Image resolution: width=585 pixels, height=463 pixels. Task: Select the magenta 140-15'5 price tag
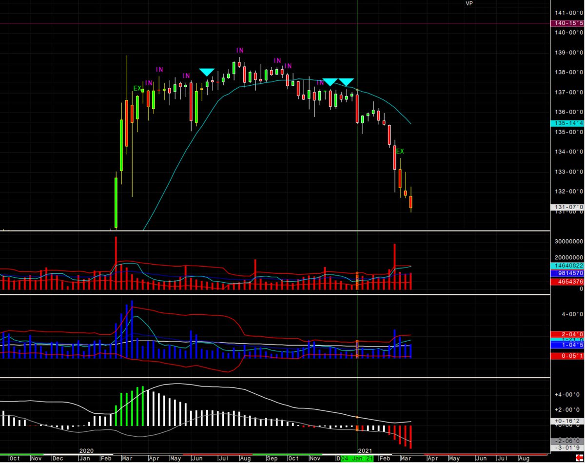(x=567, y=23)
